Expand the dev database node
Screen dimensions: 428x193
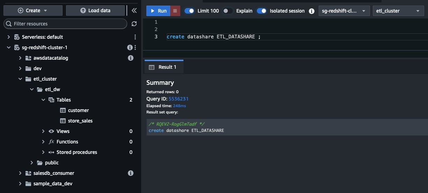coord(20,68)
